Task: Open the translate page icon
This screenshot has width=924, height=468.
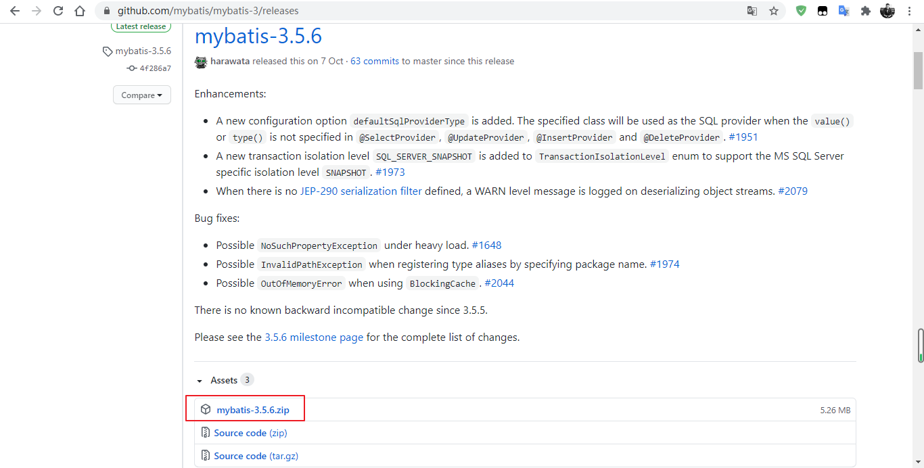Action: tap(752, 11)
